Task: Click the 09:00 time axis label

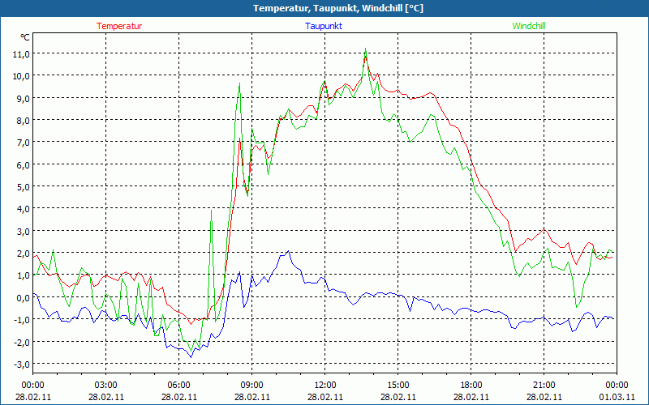Action: (x=251, y=386)
